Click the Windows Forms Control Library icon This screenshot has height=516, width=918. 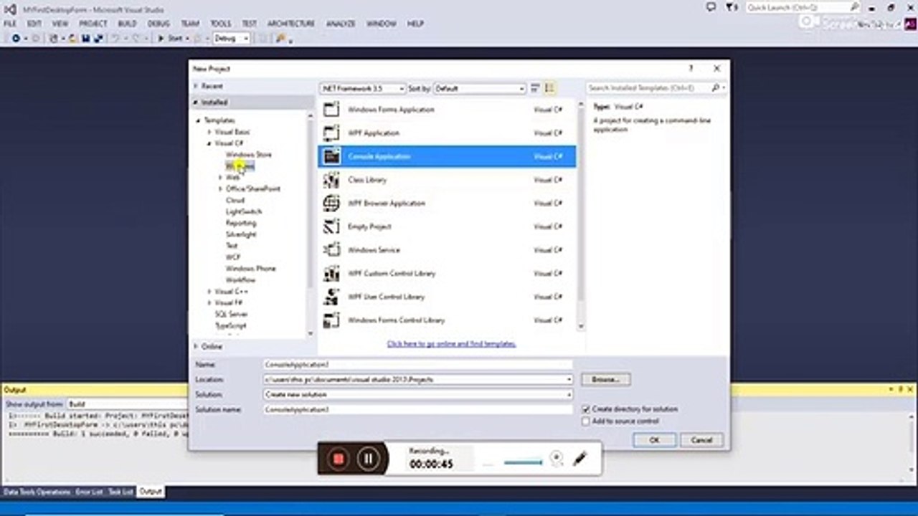tap(331, 320)
